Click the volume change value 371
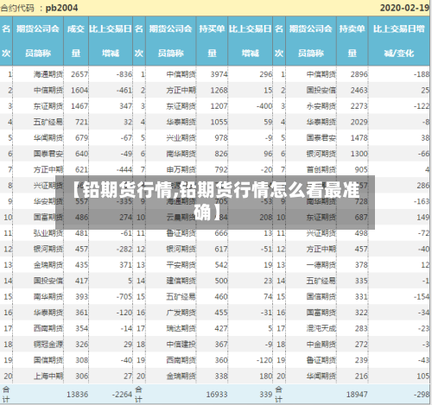 tap(126, 265)
